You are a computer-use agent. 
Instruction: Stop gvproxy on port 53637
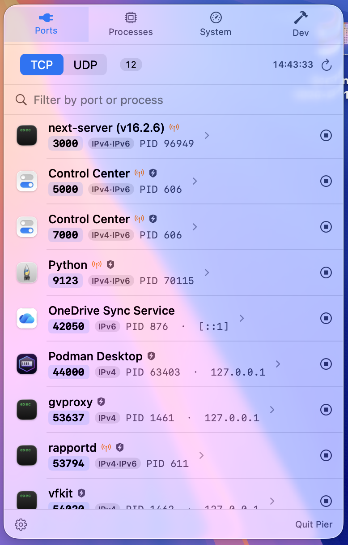coord(326,410)
